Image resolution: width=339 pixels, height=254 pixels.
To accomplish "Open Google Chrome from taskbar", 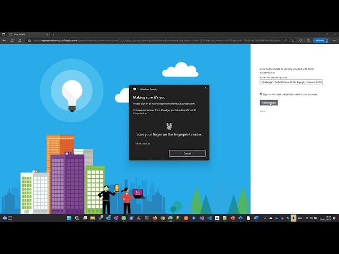I will click(163, 218).
